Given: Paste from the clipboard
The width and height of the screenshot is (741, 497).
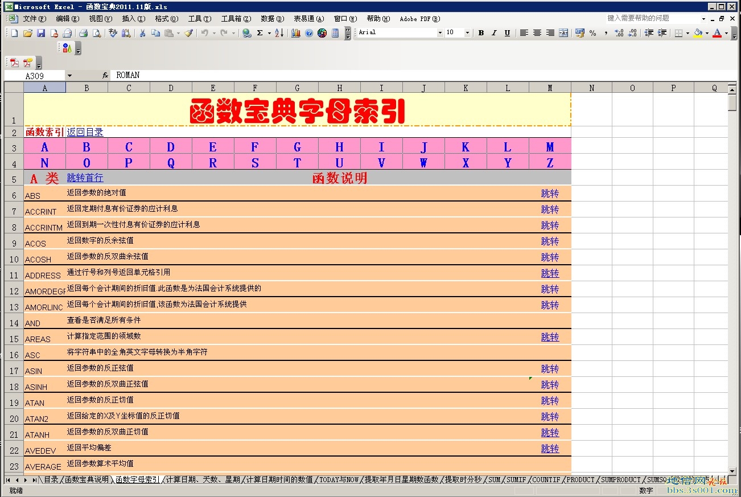Looking at the screenshot, I should tap(169, 33).
